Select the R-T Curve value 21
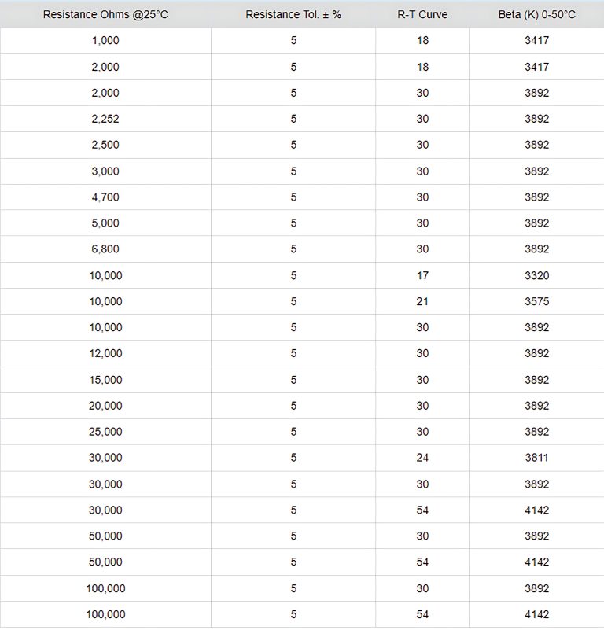 click(x=422, y=301)
